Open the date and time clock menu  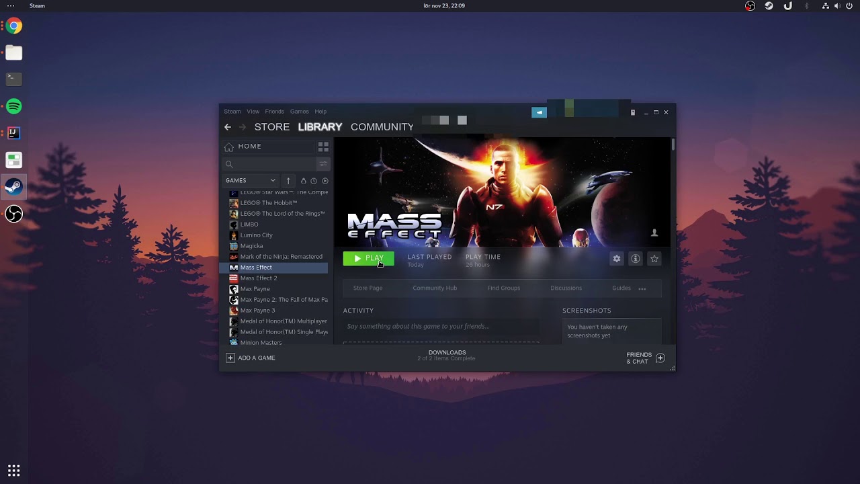coord(444,6)
